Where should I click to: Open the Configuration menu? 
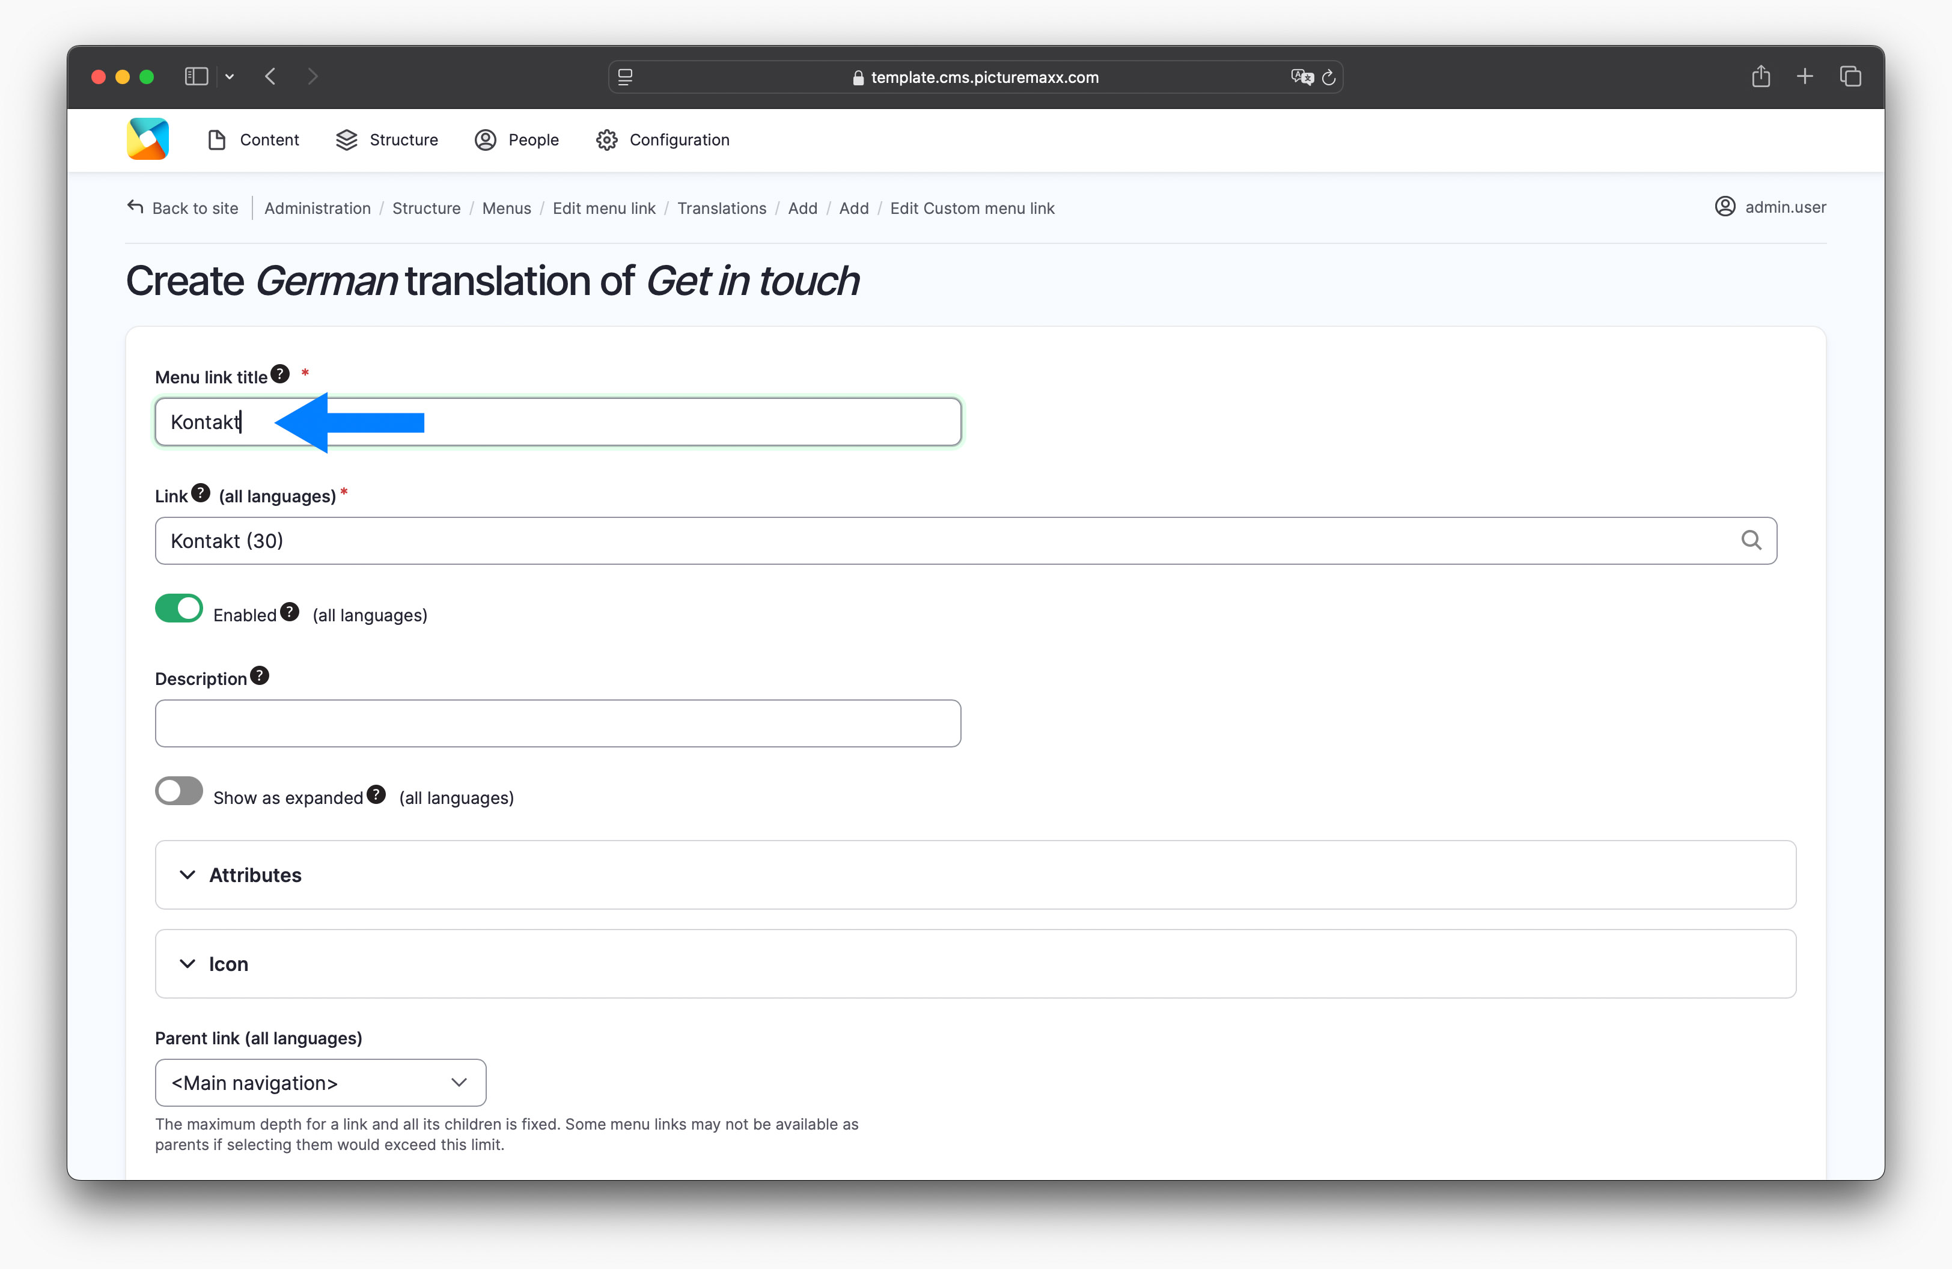coord(663,140)
